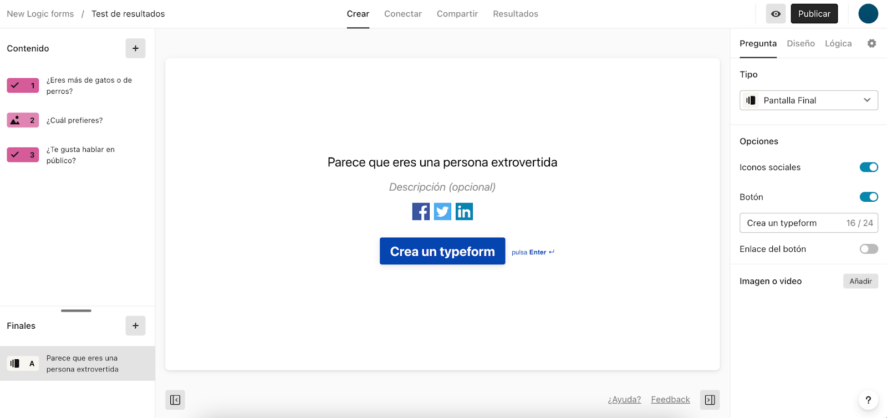This screenshot has height=418, width=887.
Task: Click the 'pulsa Enter' hint
Action: [533, 252]
